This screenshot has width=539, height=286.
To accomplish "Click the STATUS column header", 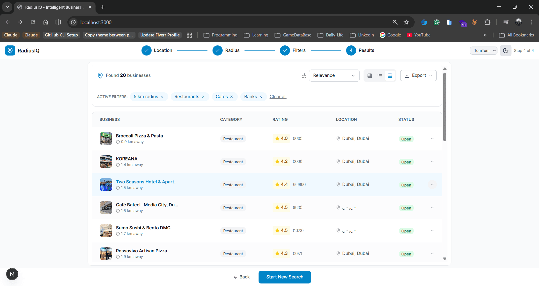I will click(406, 119).
